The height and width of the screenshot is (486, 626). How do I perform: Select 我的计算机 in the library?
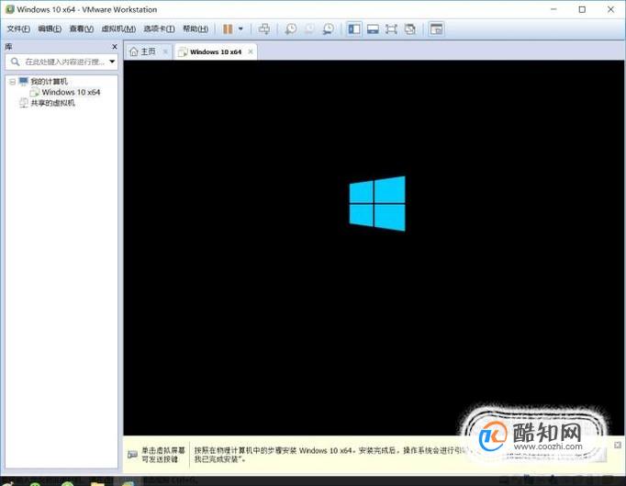click(49, 82)
